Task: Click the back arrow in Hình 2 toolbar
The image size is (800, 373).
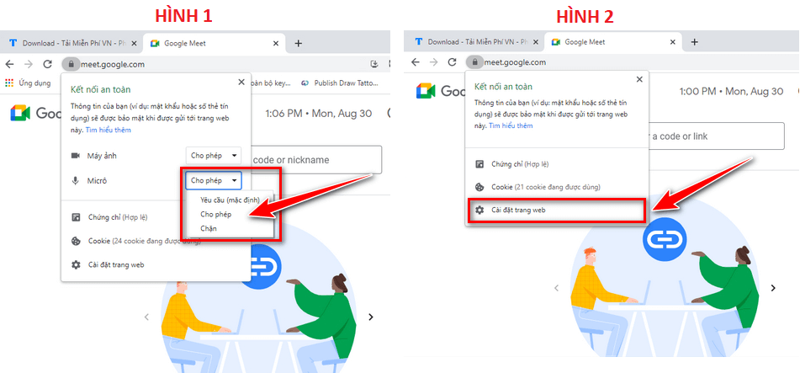Action: pyautogui.click(x=415, y=62)
